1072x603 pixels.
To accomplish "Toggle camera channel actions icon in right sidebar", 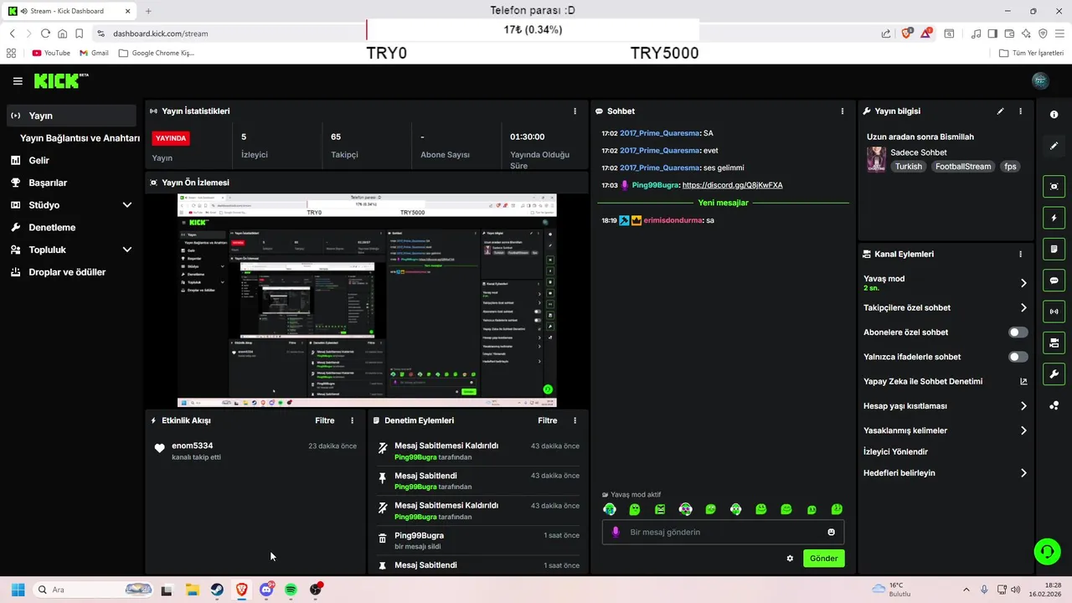I will click(x=1054, y=343).
